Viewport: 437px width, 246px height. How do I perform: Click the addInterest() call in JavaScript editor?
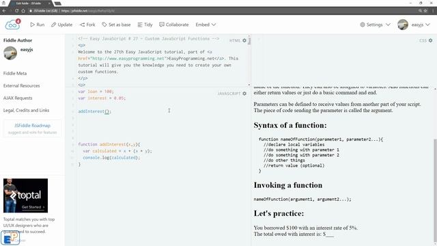[x=94, y=111]
